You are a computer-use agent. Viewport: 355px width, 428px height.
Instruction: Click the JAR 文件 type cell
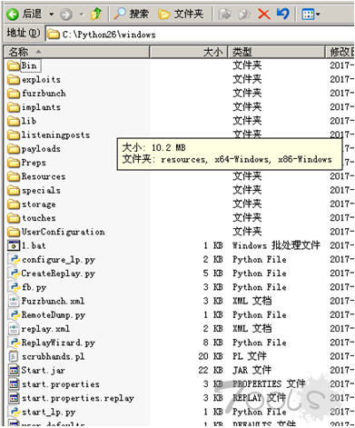(251, 371)
